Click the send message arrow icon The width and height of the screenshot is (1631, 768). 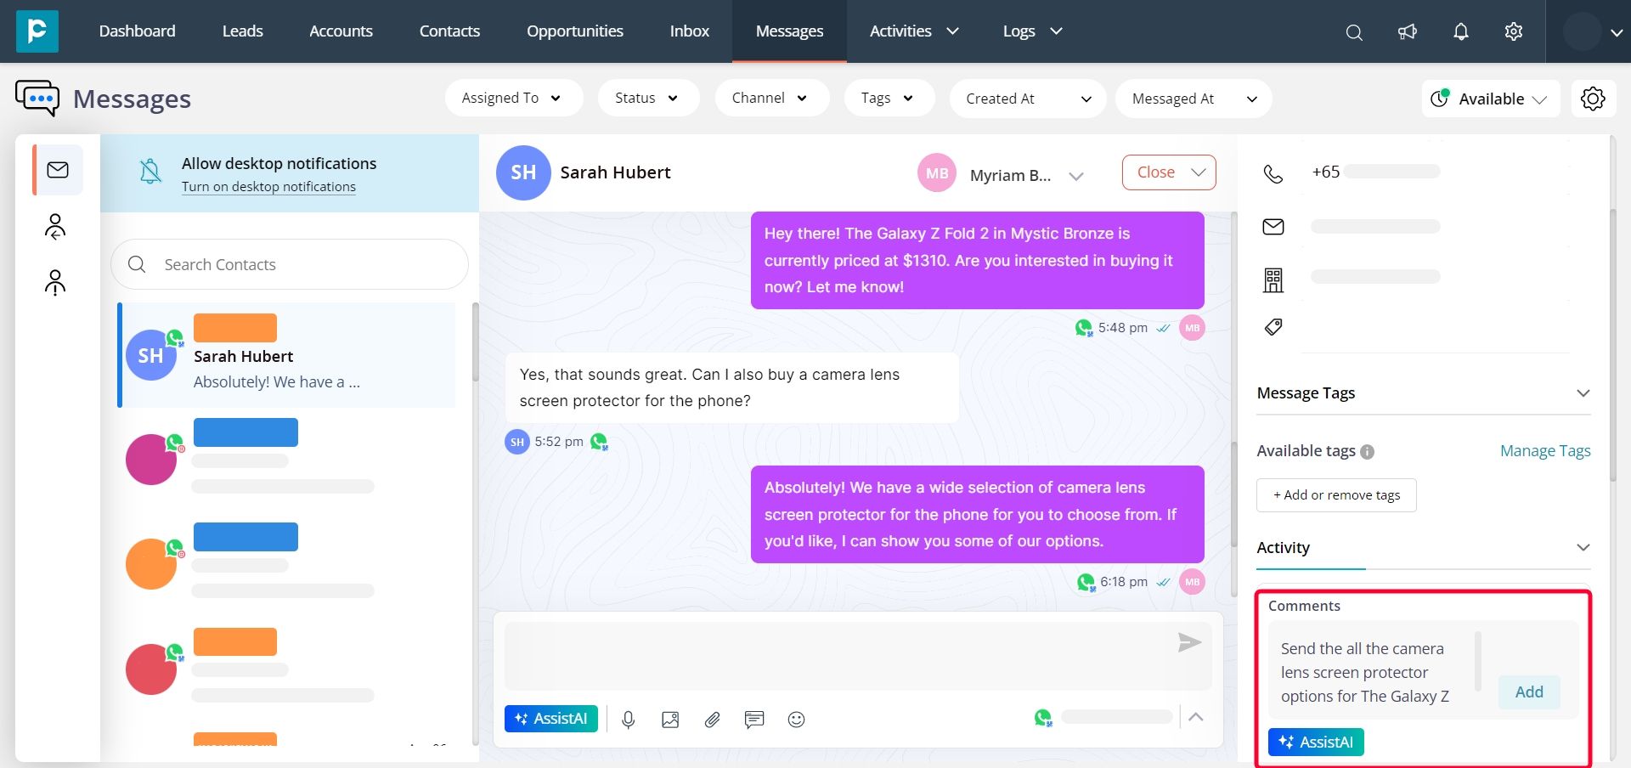(1189, 643)
